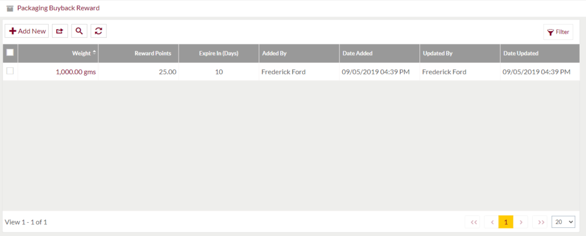Jump to last page with double-right arrows

point(541,222)
